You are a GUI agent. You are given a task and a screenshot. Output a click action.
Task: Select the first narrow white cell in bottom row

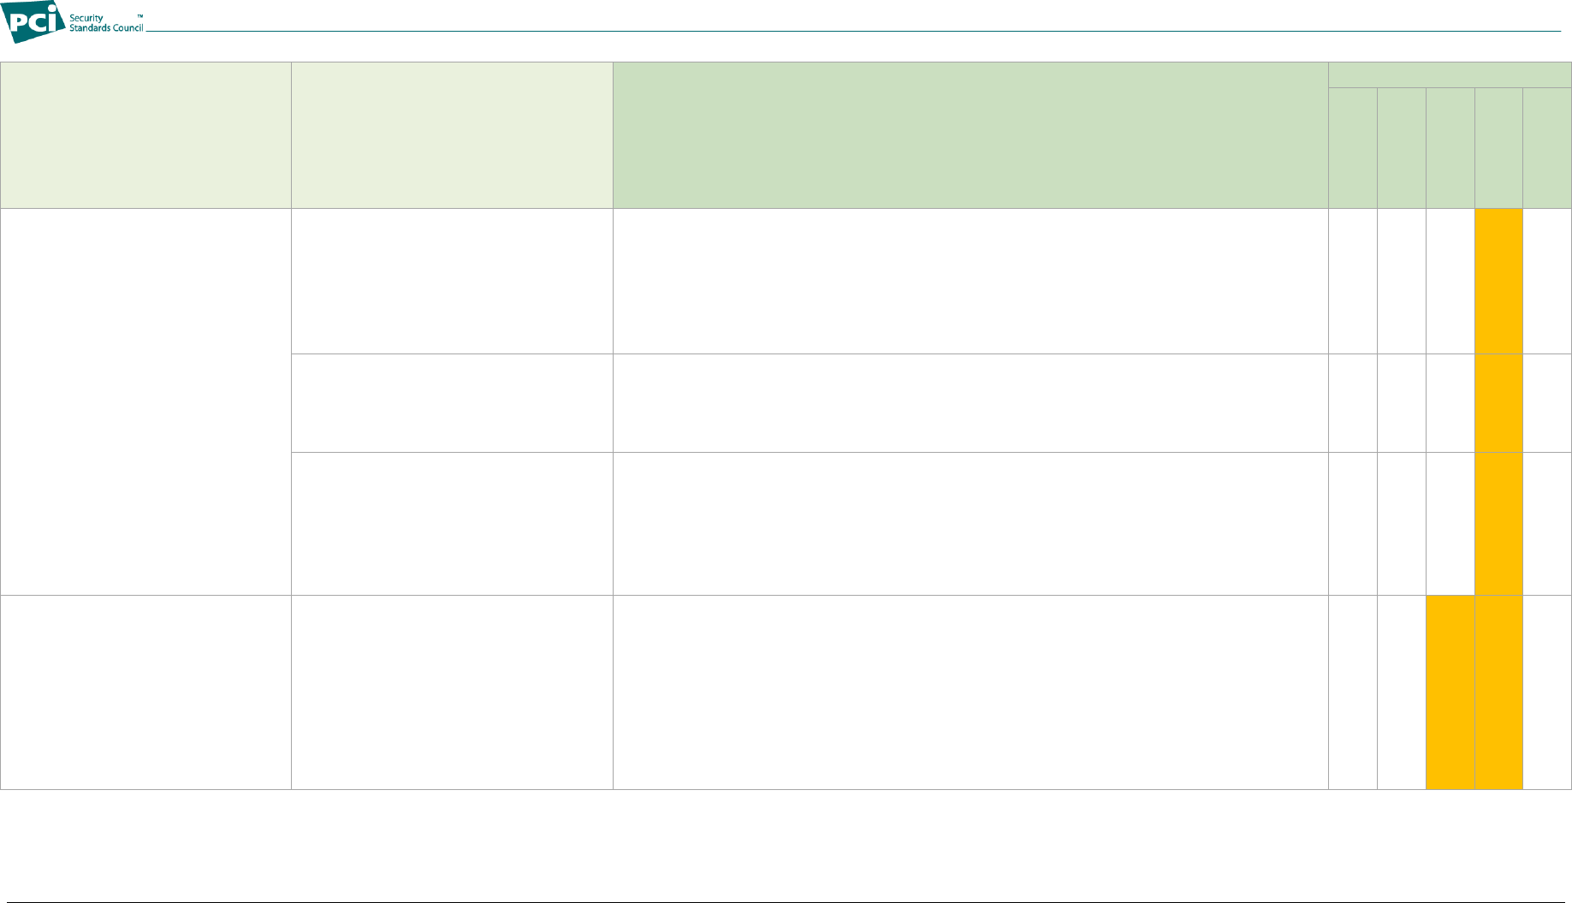click(x=1353, y=692)
